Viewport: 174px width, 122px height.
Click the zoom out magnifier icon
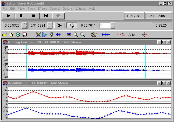(82, 34)
